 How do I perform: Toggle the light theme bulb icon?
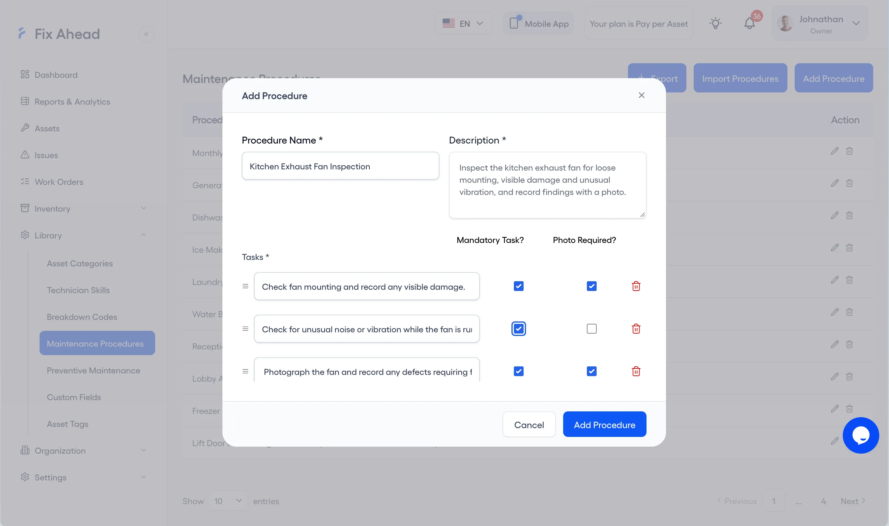715,23
